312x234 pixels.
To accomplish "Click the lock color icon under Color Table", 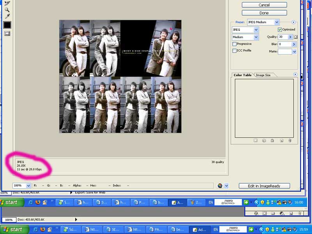I will 272,140.
